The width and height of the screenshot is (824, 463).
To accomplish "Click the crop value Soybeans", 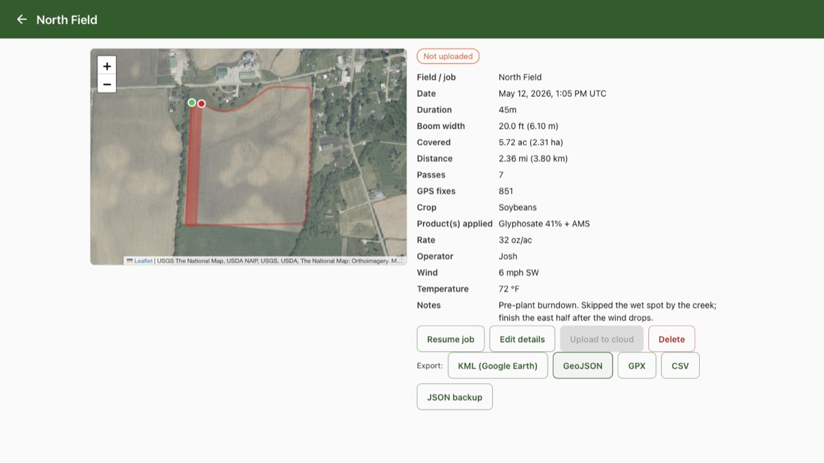I will (x=518, y=207).
